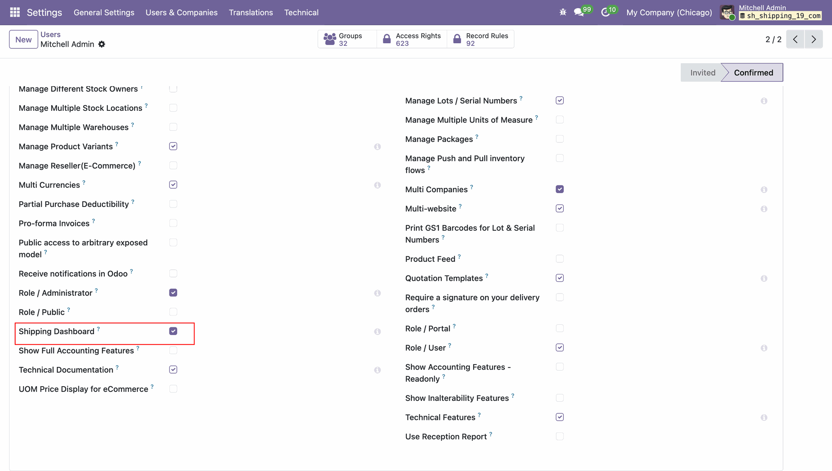
Task: Open the Groups smart button
Action: coord(347,39)
